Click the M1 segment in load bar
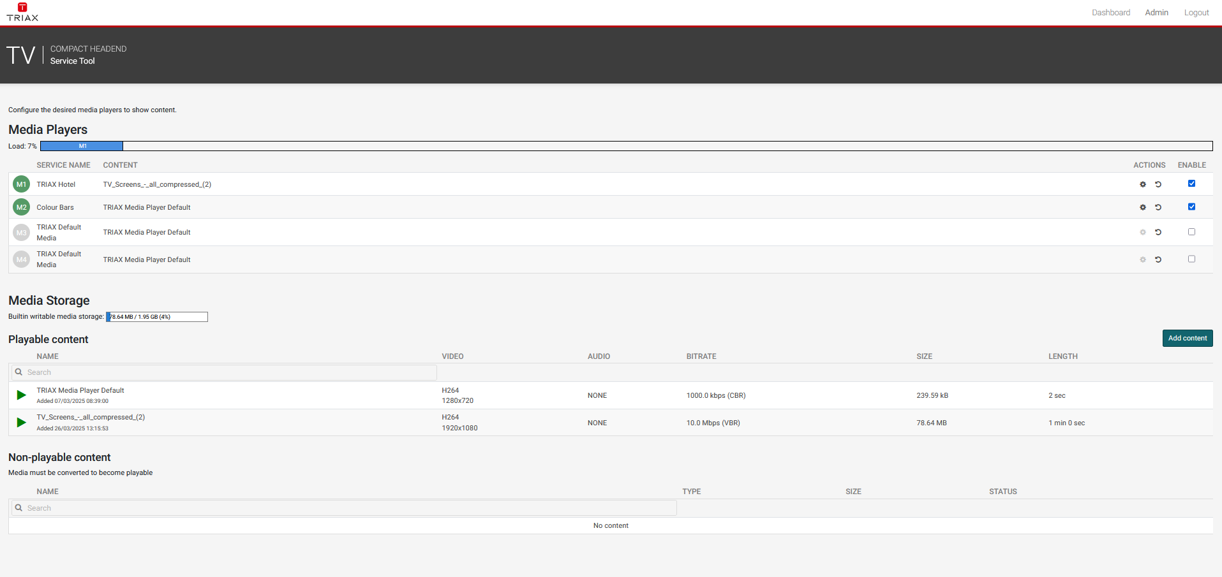This screenshot has width=1222, height=577. tap(82, 146)
